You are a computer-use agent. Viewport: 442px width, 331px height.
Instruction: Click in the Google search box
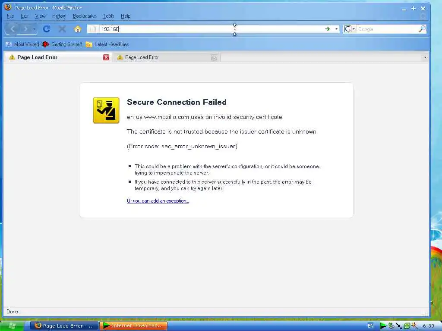pos(388,29)
